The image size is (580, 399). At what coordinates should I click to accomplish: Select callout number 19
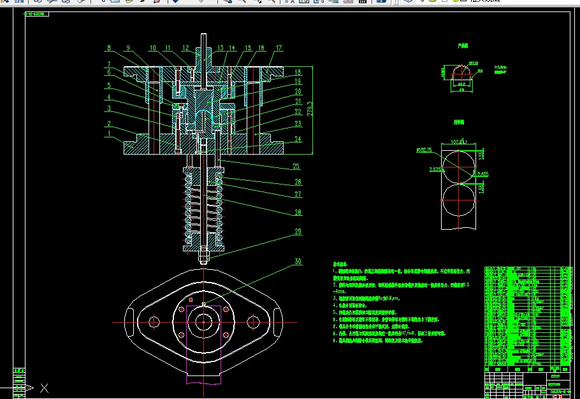298,81
